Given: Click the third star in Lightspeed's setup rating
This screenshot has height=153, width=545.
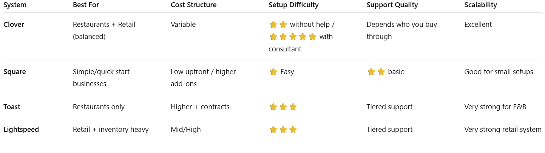Looking at the screenshot, I should click(x=293, y=130).
